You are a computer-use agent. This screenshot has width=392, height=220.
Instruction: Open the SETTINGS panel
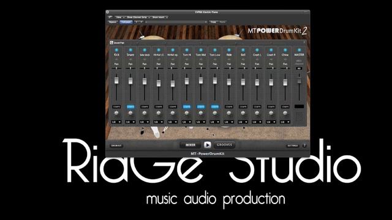pos(293,145)
